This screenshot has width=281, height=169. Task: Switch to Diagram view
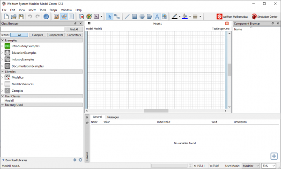click(64, 17)
